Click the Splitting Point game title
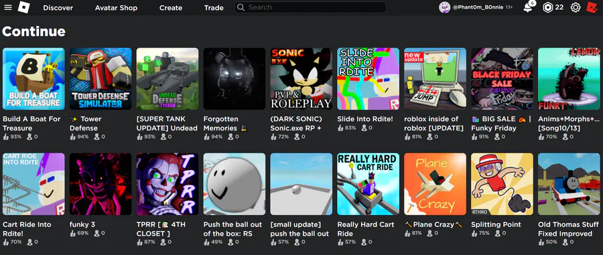The width and height of the screenshot is (603, 255). (496, 225)
